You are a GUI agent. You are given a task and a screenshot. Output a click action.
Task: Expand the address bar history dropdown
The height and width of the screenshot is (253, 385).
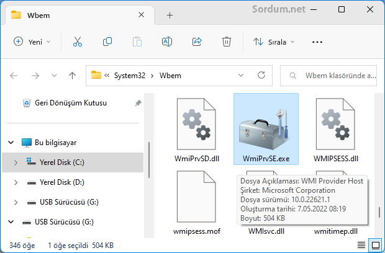pyautogui.click(x=241, y=75)
